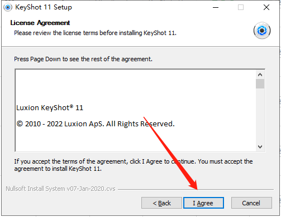Click the KeyShot logo in the header

pos(262,31)
